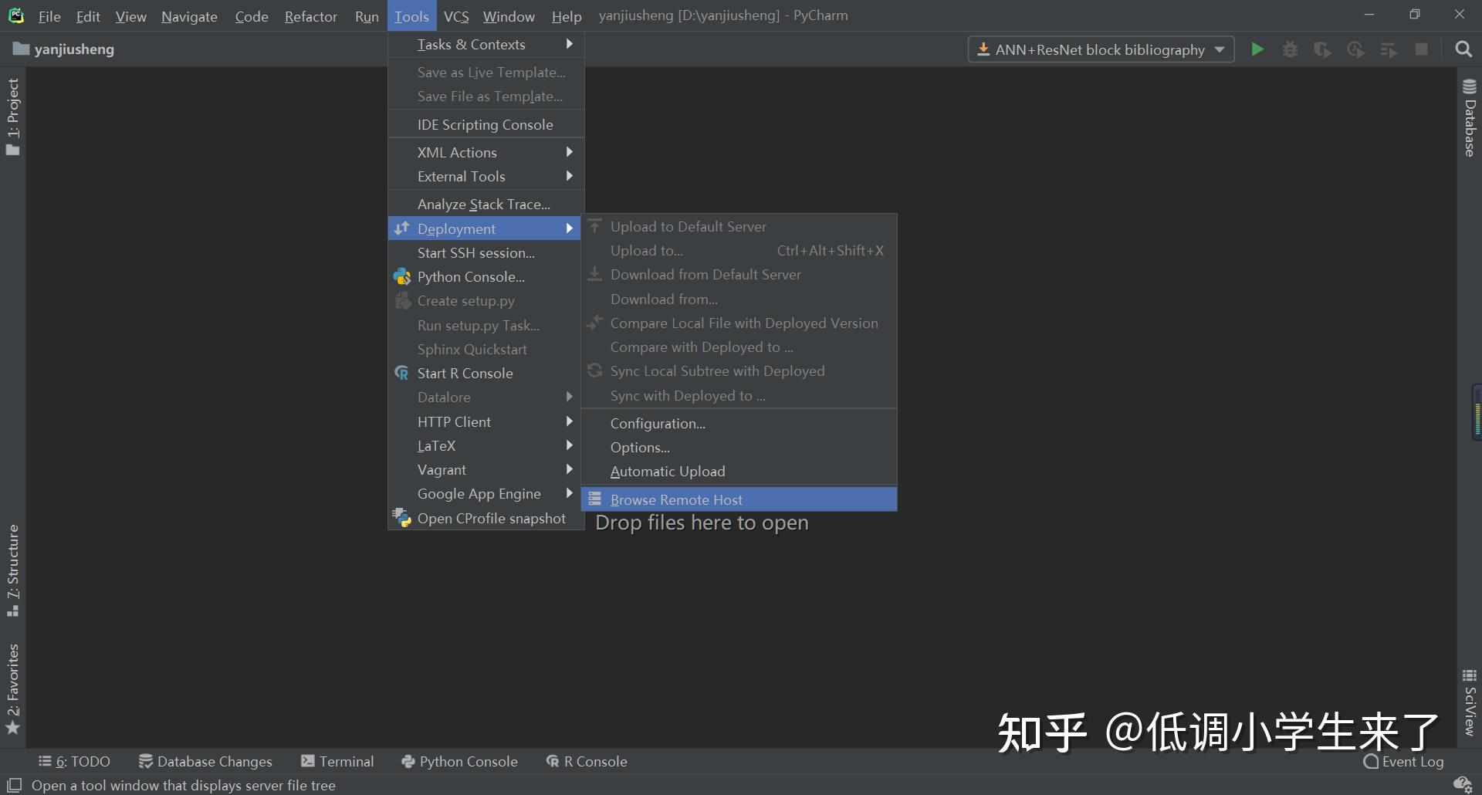
Task: Expand HTTP Client submenu
Action: (x=486, y=421)
